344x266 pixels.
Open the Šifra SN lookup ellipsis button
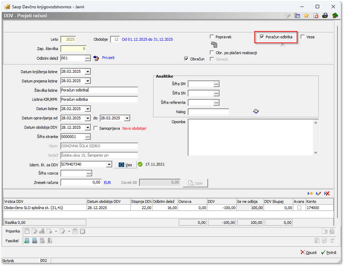click(x=216, y=93)
